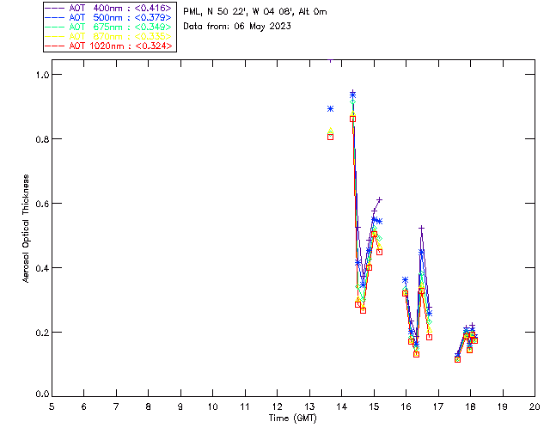
Task: Click the purple plus peak near 16.5 GMT
Action: [422, 229]
